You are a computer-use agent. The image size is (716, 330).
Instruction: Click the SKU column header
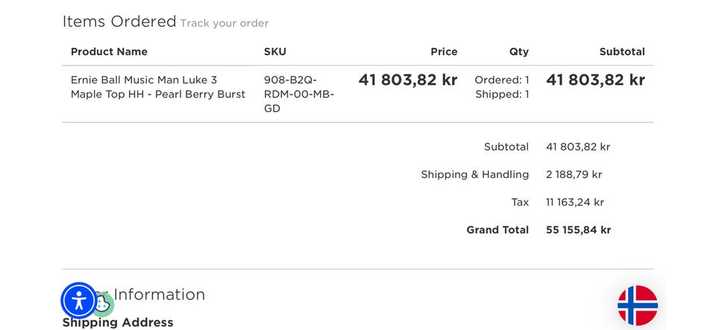275,51
